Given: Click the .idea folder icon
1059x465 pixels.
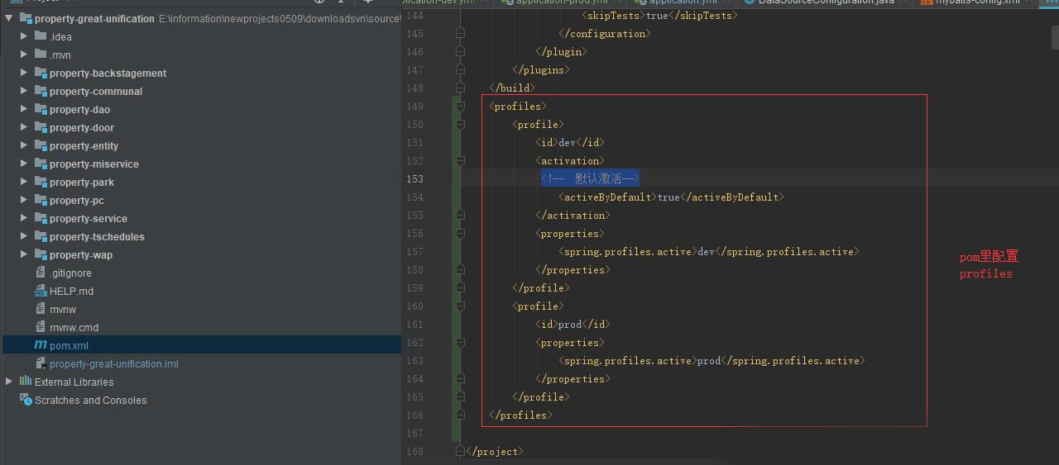Looking at the screenshot, I should (41, 36).
